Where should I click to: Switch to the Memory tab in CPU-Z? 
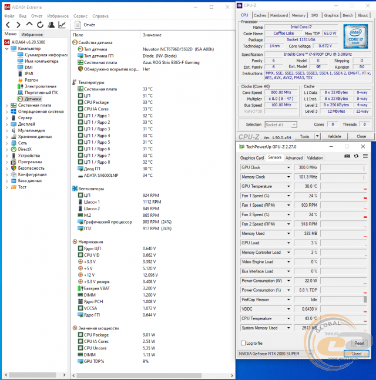tap(298, 15)
